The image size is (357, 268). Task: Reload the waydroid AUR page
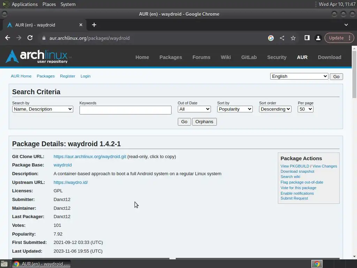tap(30, 38)
